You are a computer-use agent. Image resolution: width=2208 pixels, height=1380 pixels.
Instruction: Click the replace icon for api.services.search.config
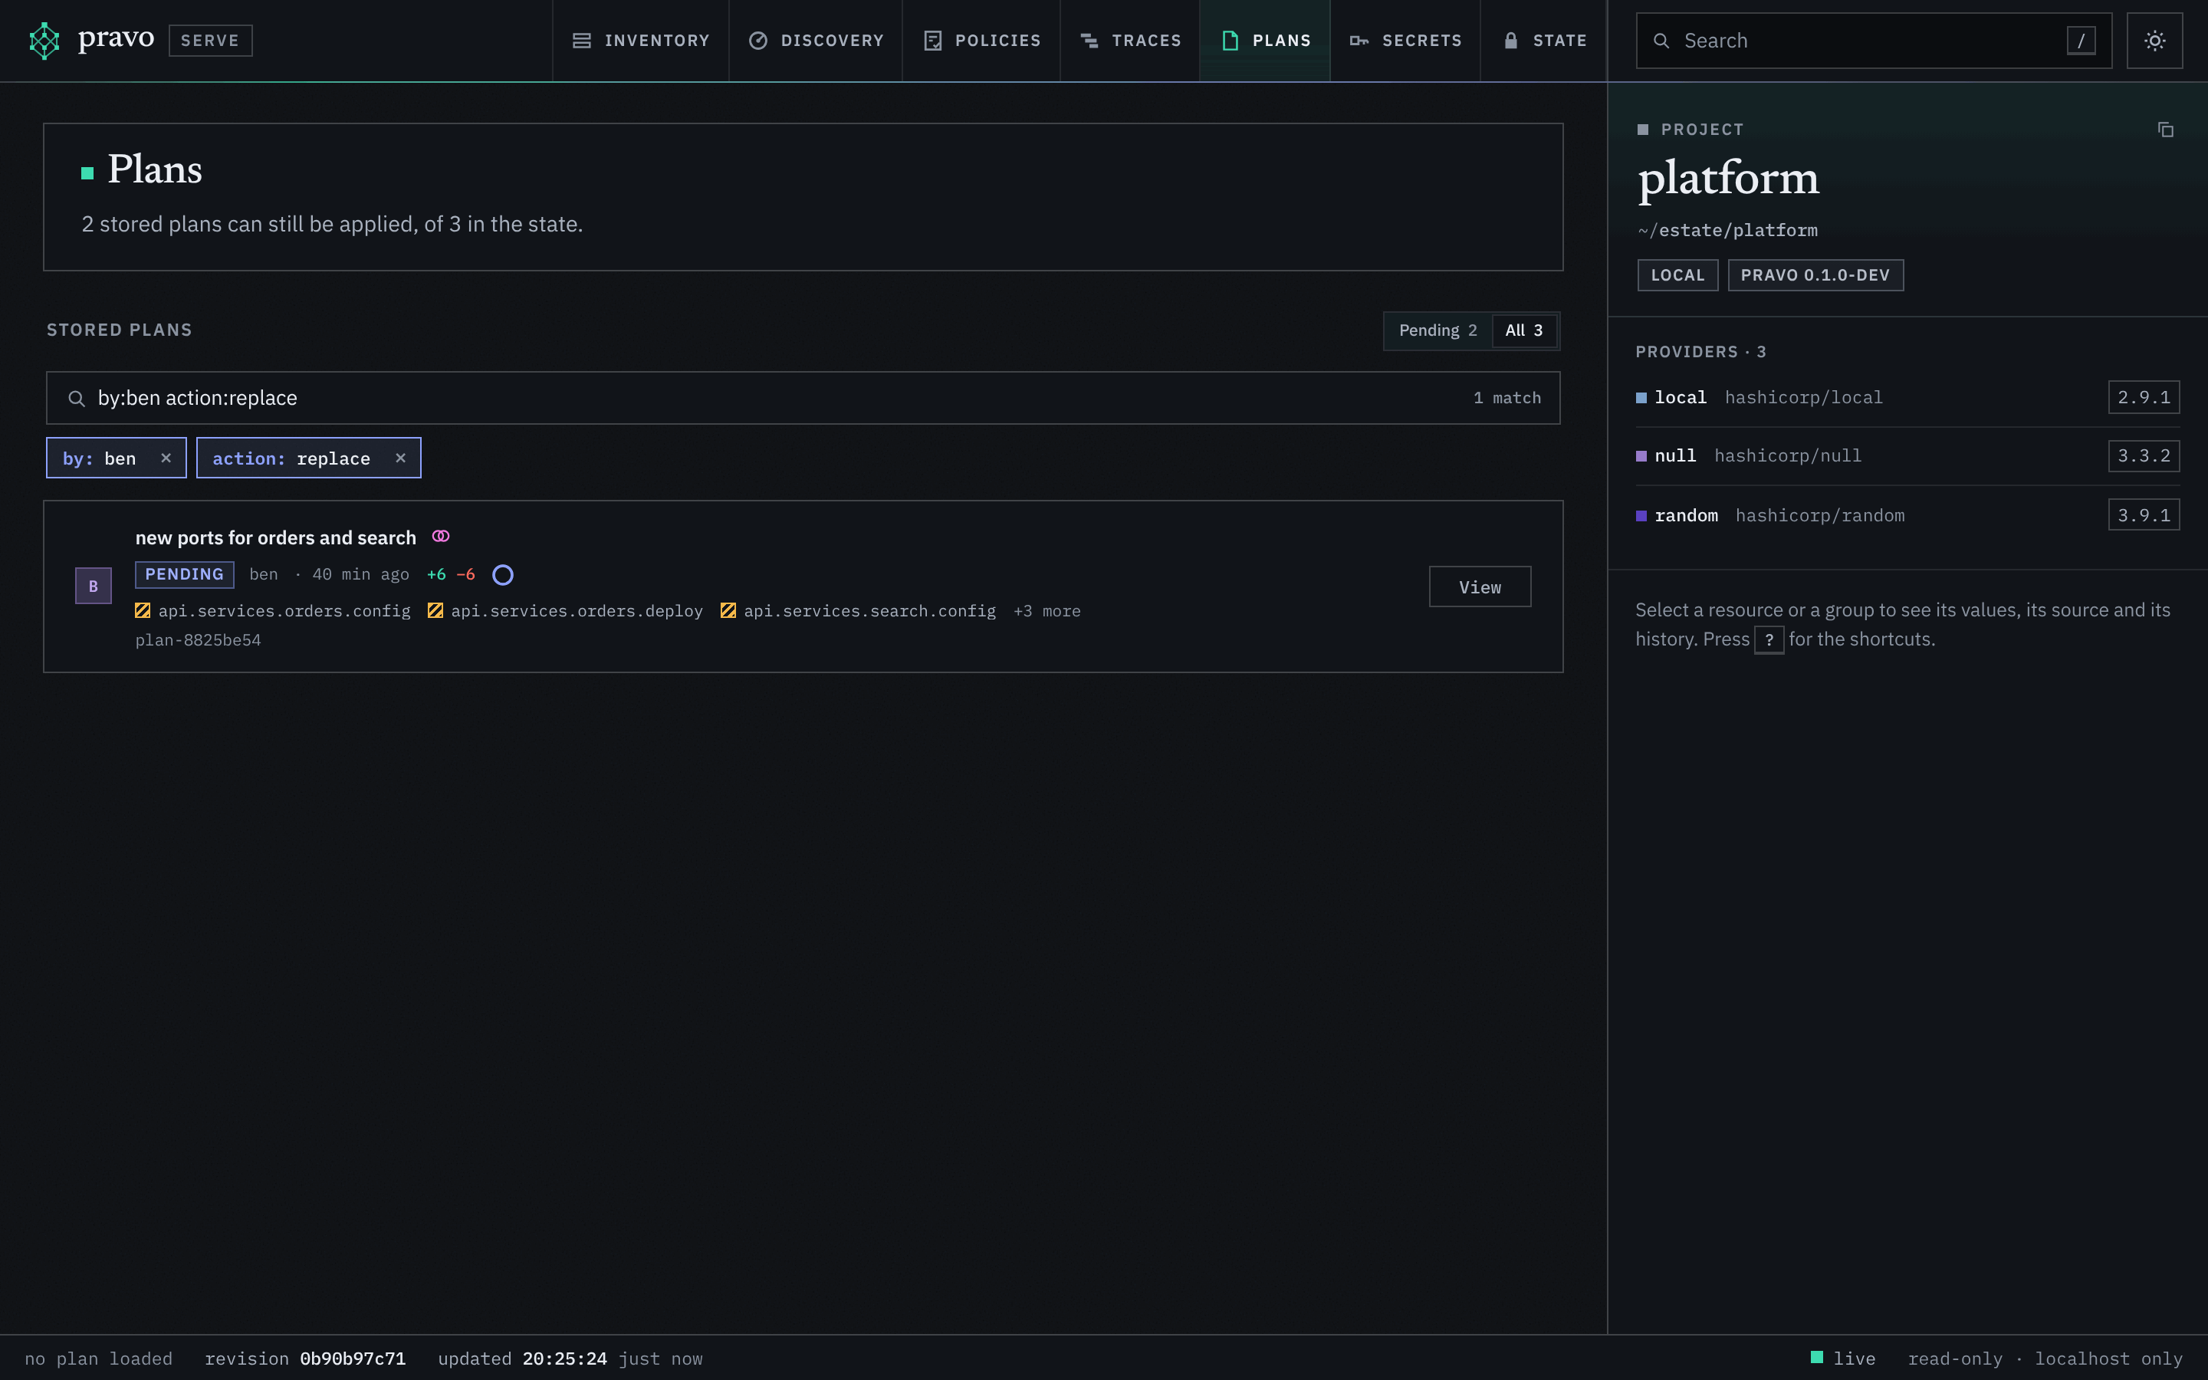[728, 610]
